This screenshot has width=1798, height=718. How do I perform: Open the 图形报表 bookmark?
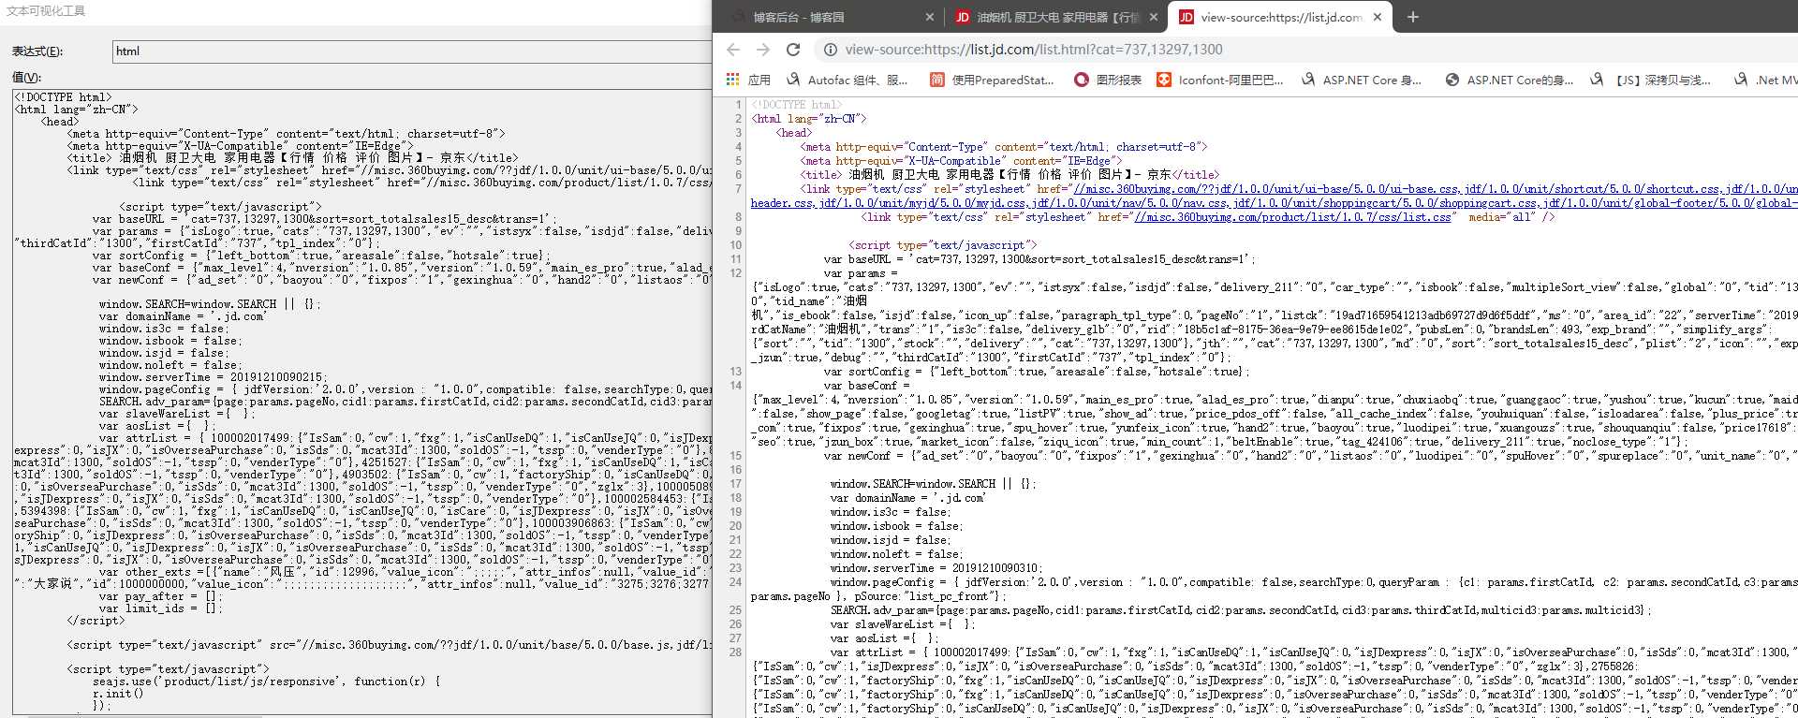tap(1108, 81)
